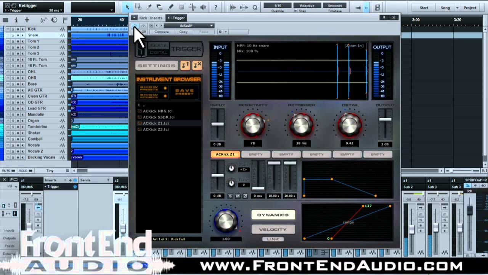Viewport: 488px width, 275px height.
Task: Click the SAVE PRESET button
Action: (x=185, y=92)
